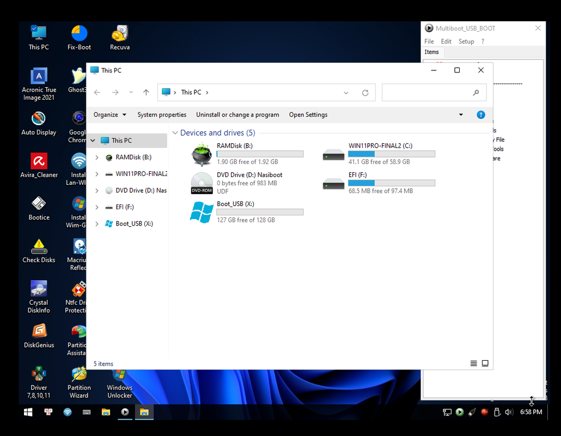Click Uninstall or change a program
Screen dimensions: 561x436
click(x=237, y=114)
